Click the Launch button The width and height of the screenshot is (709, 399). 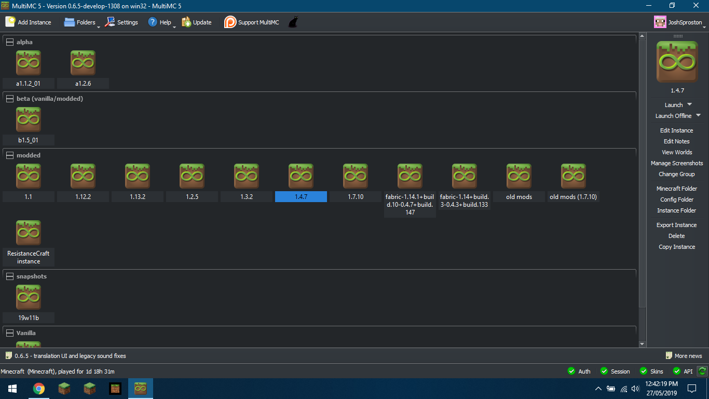[674, 105]
